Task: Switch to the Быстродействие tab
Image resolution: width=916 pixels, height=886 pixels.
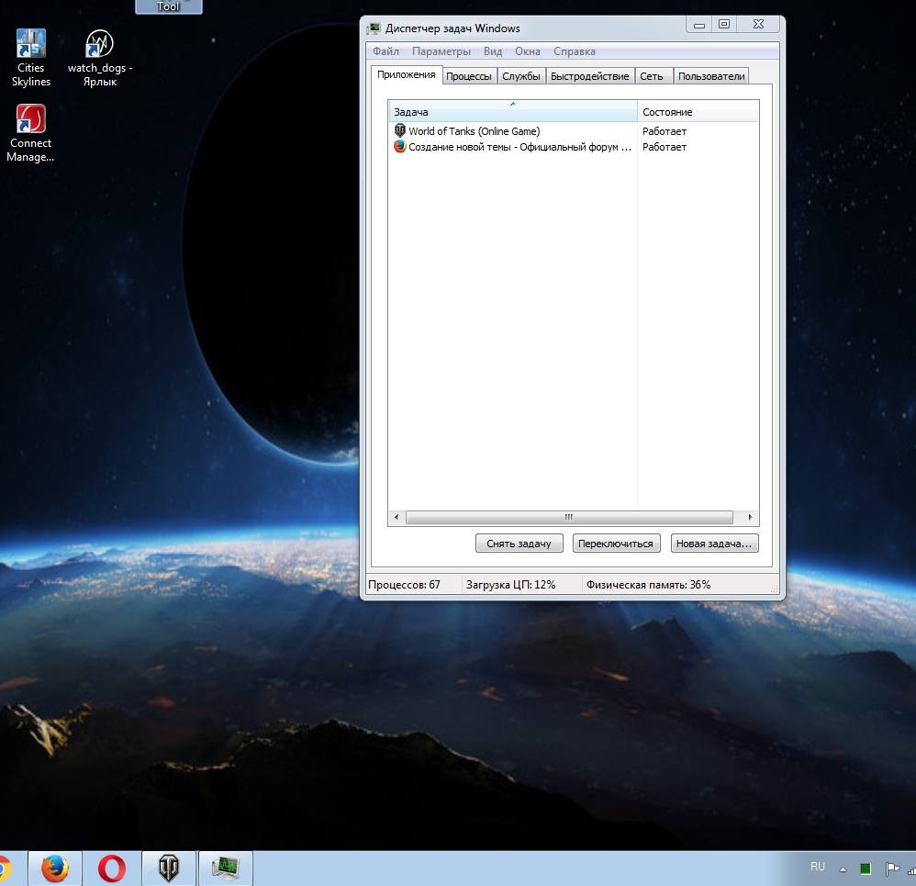Action: tap(589, 76)
